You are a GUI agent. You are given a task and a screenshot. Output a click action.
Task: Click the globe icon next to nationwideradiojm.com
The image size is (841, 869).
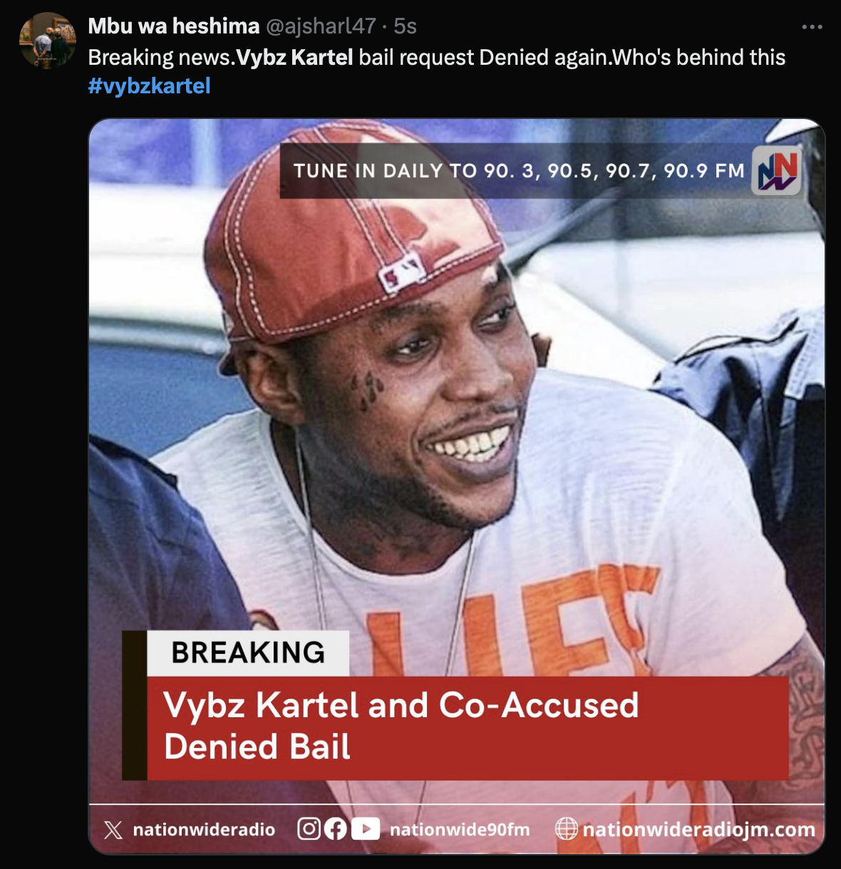(x=567, y=829)
